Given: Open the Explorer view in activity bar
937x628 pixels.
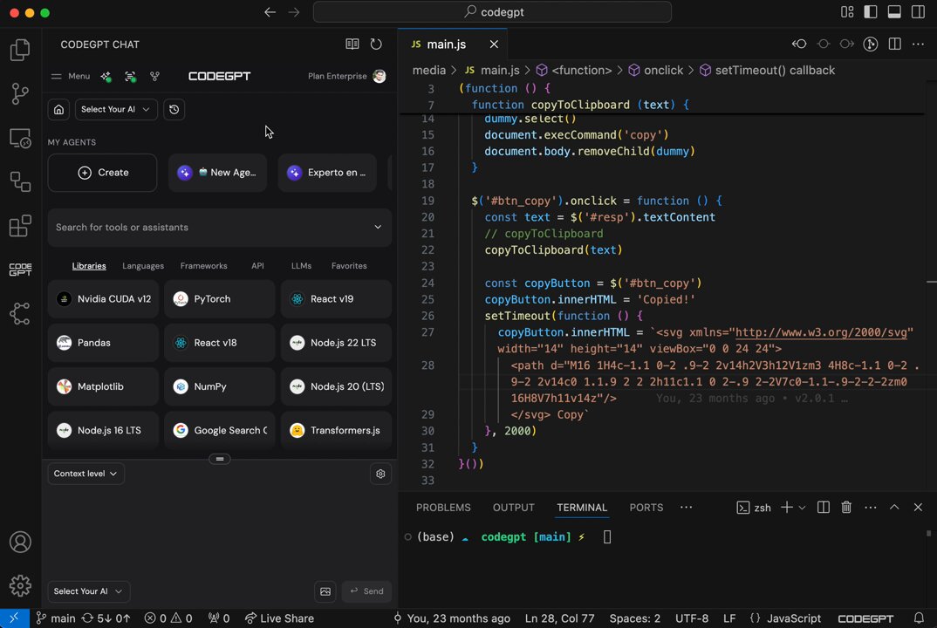Looking at the screenshot, I should (x=20, y=51).
